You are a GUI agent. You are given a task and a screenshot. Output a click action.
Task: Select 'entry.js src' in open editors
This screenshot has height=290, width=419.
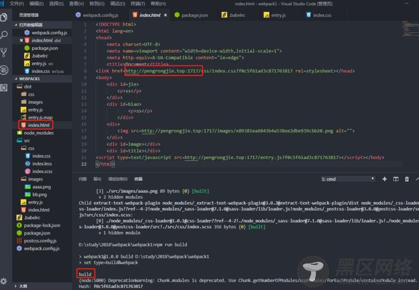tap(39, 63)
